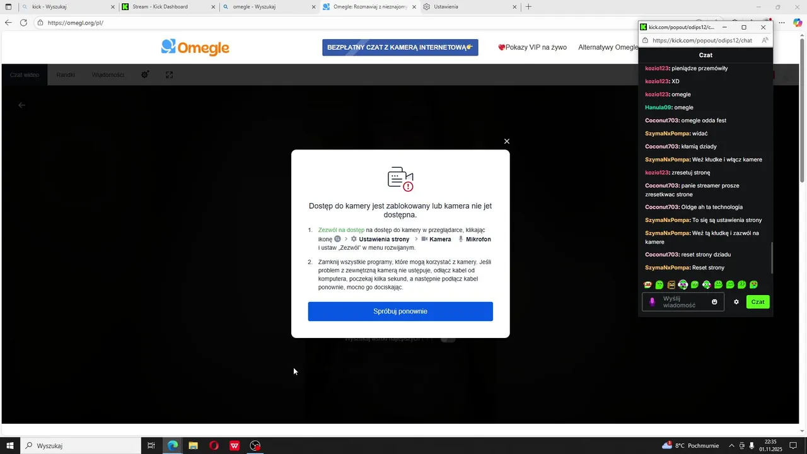Open the emoji picker in chat input
807x454 pixels.
(714, 302)
